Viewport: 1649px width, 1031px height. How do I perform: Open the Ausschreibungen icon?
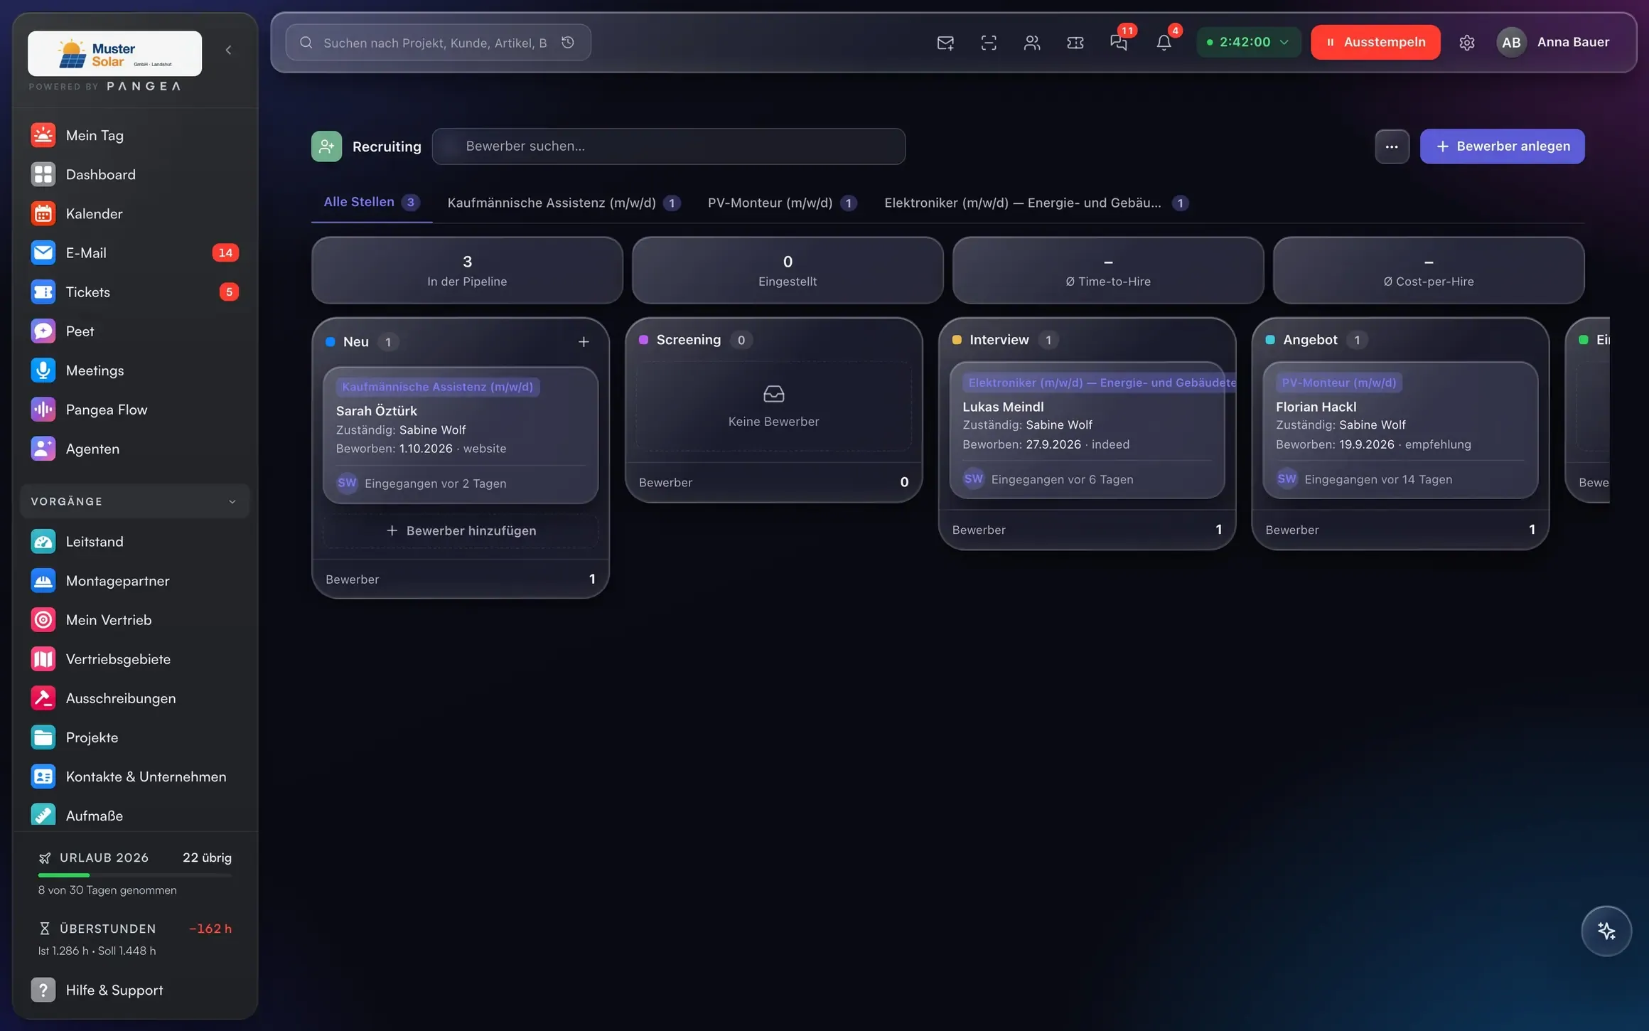(43, 698)
